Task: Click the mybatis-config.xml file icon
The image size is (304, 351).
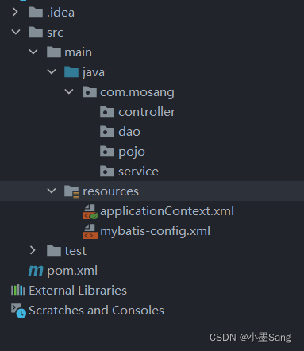Action: click(x=90, y=231)
